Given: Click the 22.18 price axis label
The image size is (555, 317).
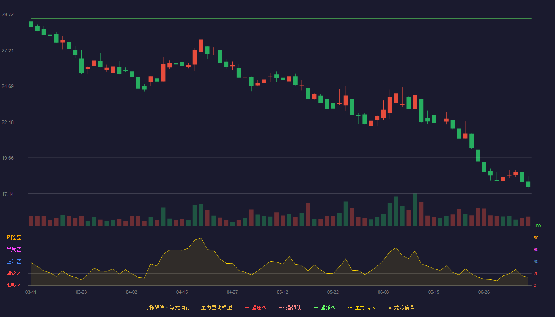Looking at the screenshot, I should 8,122.
